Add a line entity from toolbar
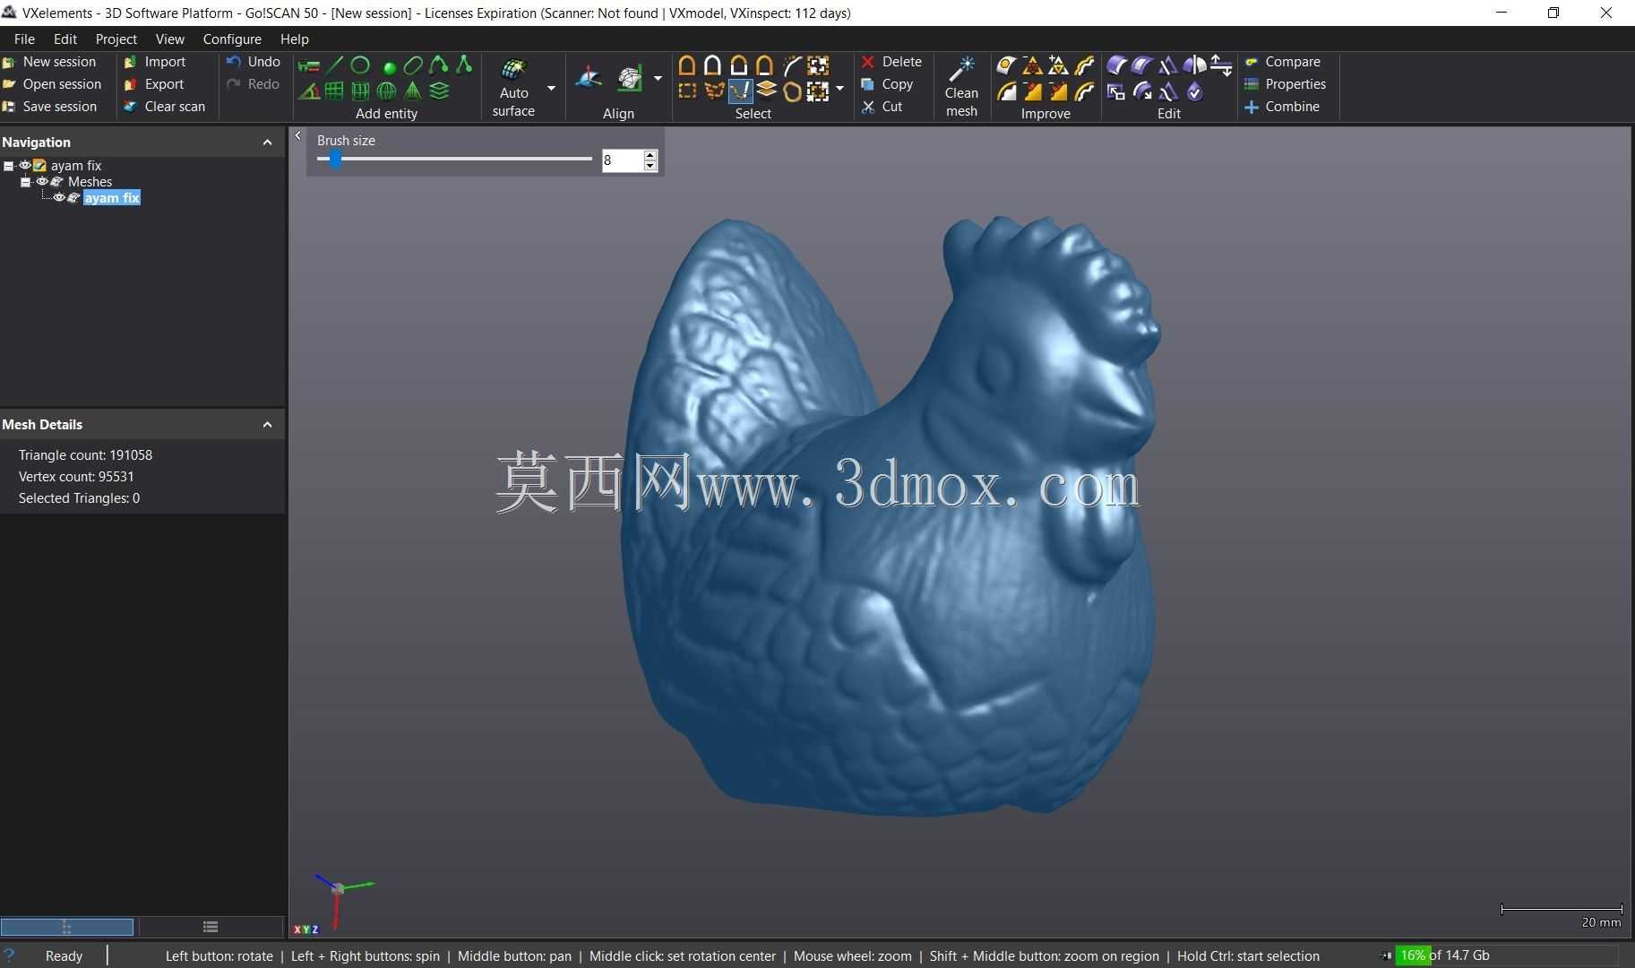 click(334, 65)
